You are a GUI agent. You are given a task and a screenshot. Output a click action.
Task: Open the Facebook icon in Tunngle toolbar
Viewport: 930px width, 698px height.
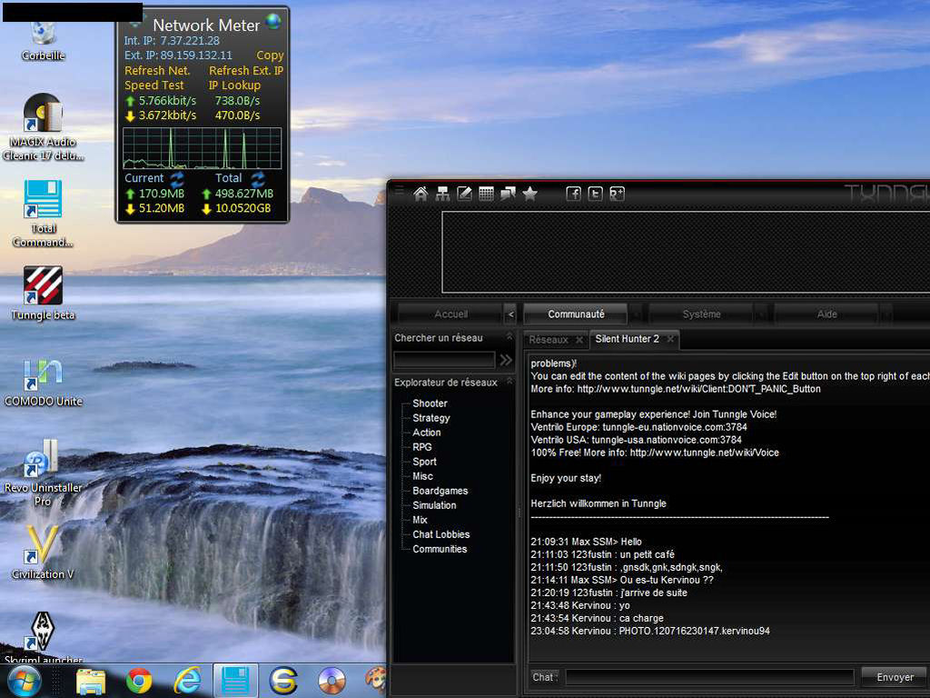(574, 194)
